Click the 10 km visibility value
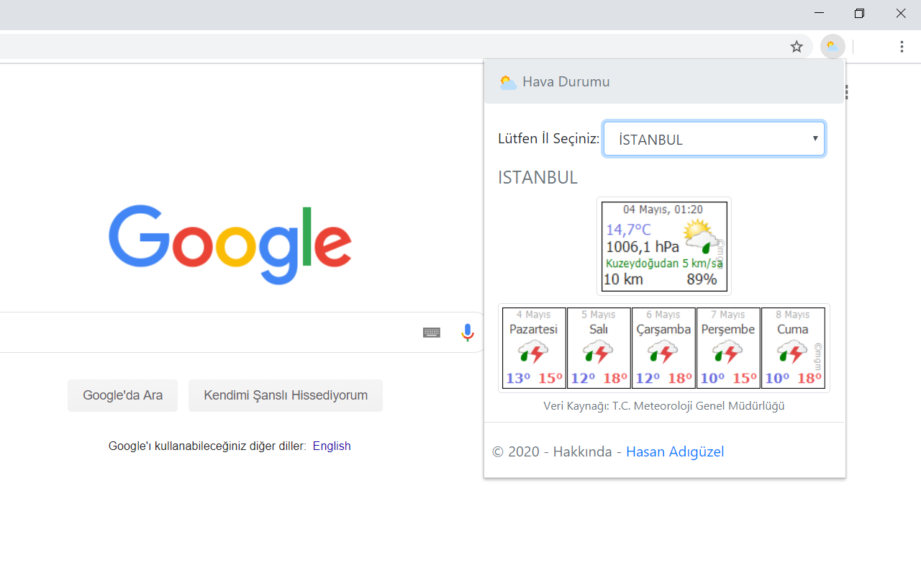 click(623, 279)
